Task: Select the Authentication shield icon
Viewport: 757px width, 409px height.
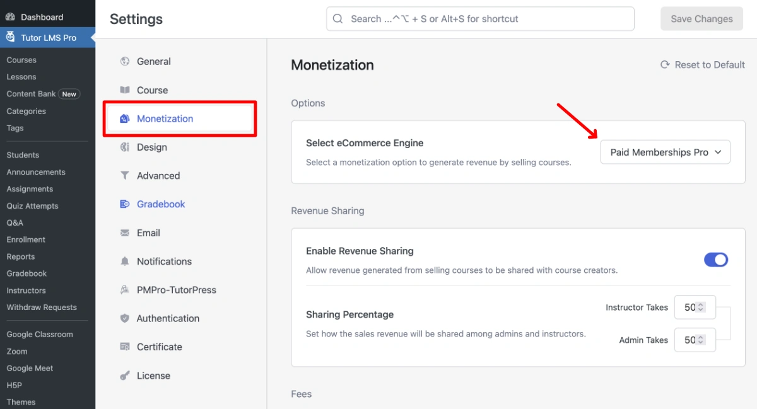Action: [125, 318]
